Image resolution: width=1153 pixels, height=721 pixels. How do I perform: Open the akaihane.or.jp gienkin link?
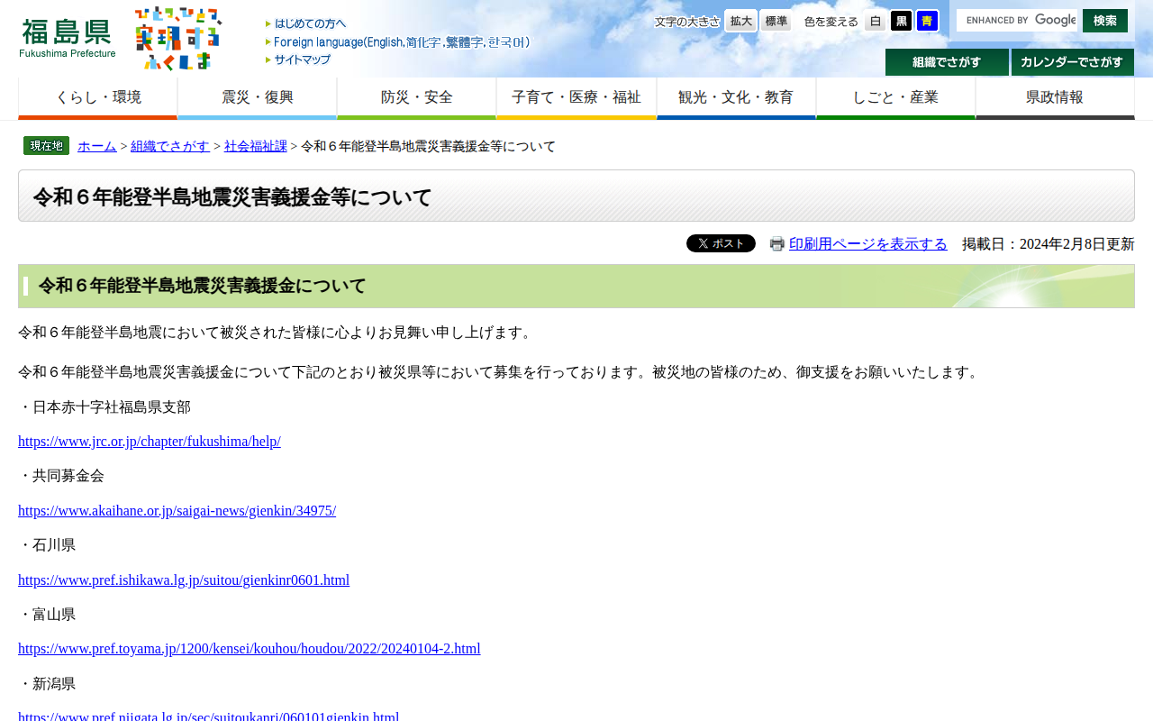coord(177,511)
